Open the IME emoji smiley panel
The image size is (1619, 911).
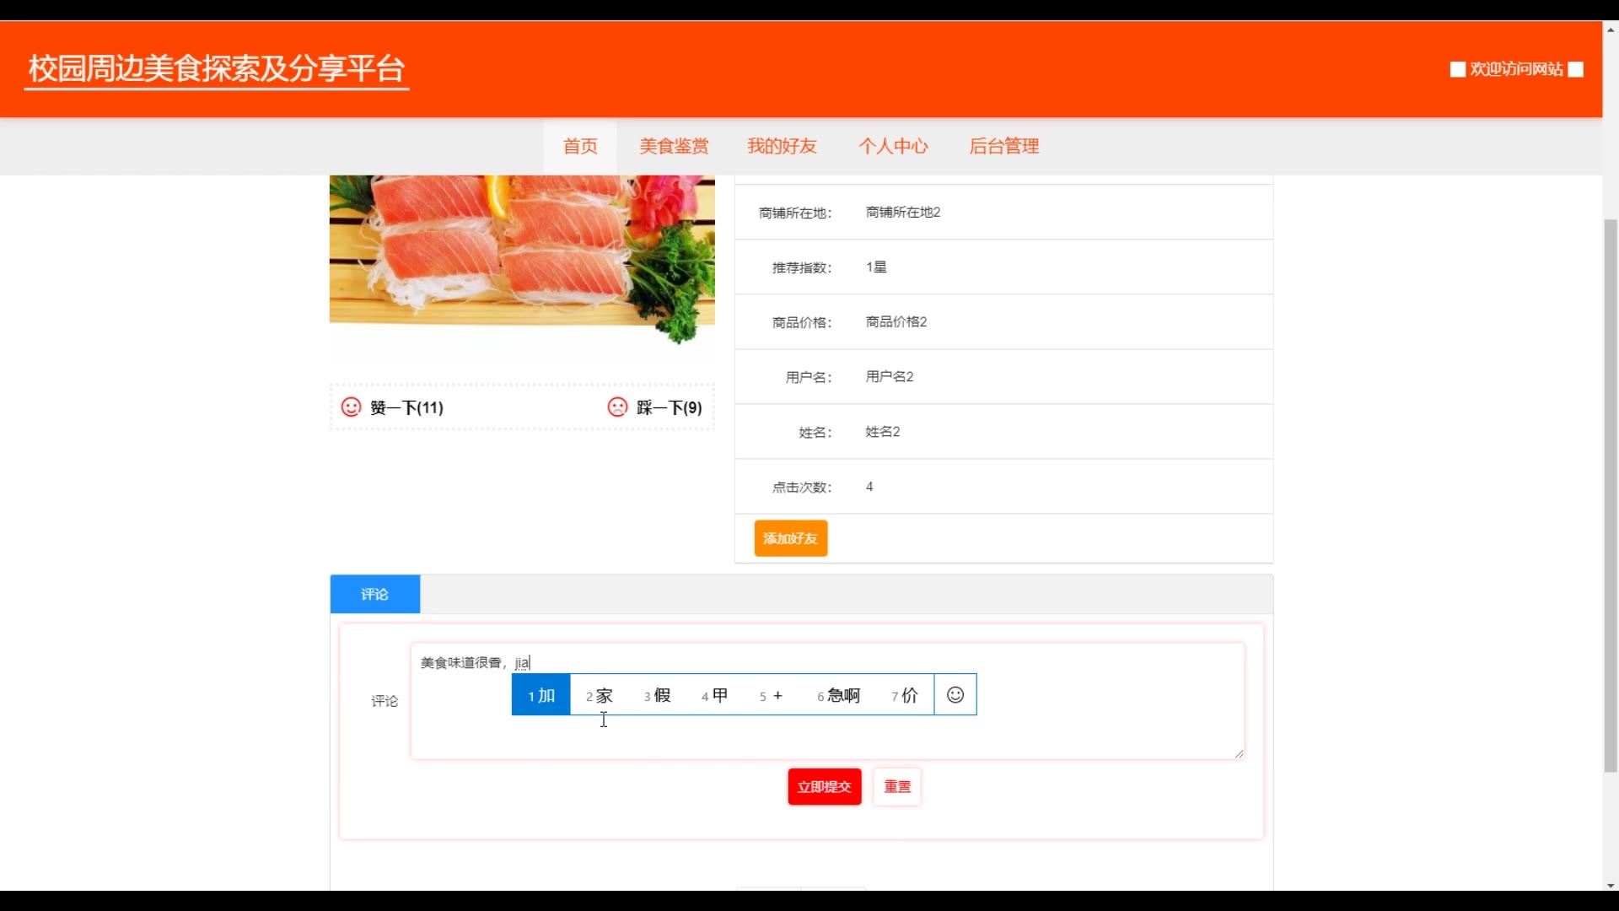[955, 695]
